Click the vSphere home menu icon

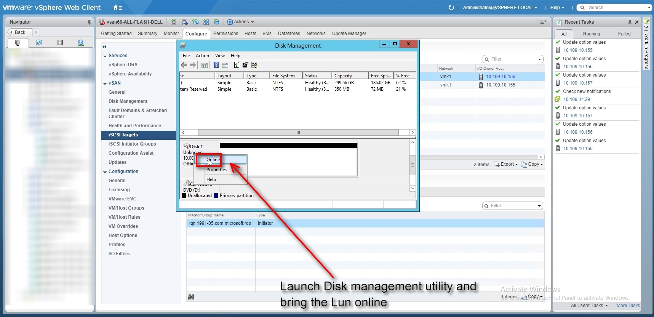point(117,8)
